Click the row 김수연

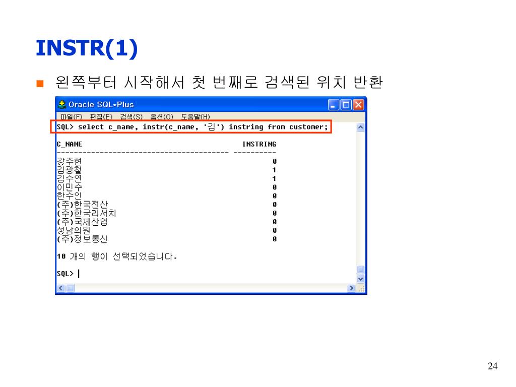coord(166,179)
